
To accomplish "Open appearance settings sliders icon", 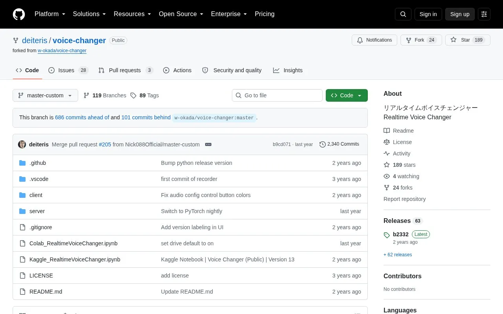I will click(x=484, y=14).
